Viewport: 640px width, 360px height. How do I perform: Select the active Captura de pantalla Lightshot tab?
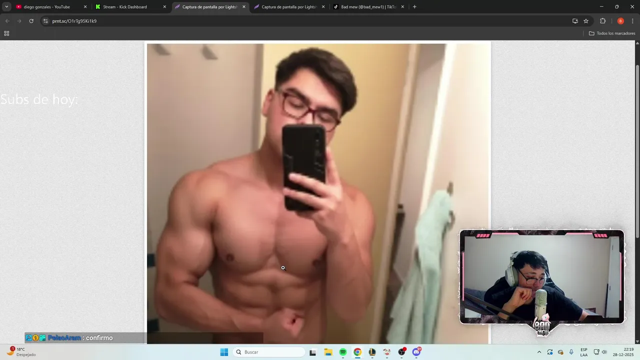point(210,7)
